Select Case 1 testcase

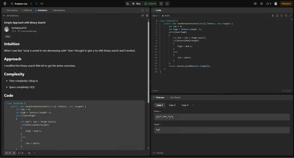pos(160,105)
